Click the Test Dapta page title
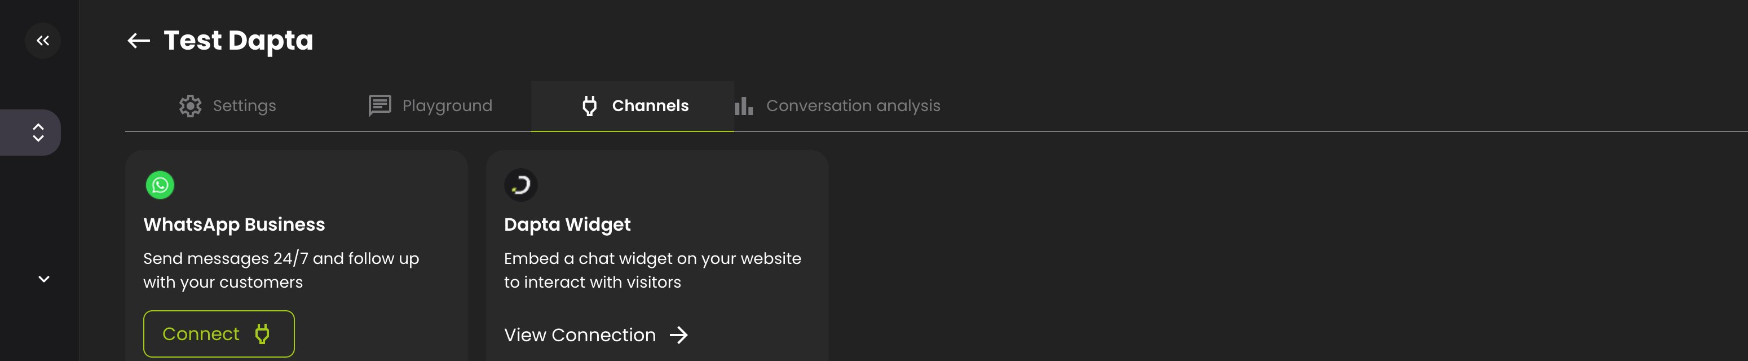Viewport: 1748px width, 361px height. click(238, 40)
